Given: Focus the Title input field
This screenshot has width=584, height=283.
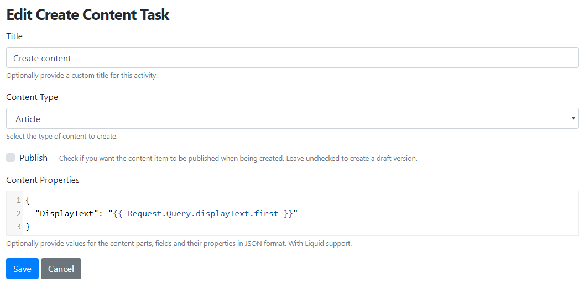Looking at the screenshot, I should point(293,57).
